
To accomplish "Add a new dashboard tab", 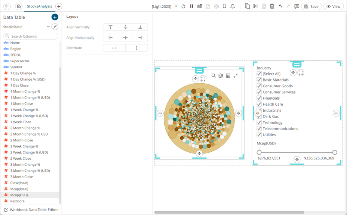I will pyautogui.click(x=59, y=6).
